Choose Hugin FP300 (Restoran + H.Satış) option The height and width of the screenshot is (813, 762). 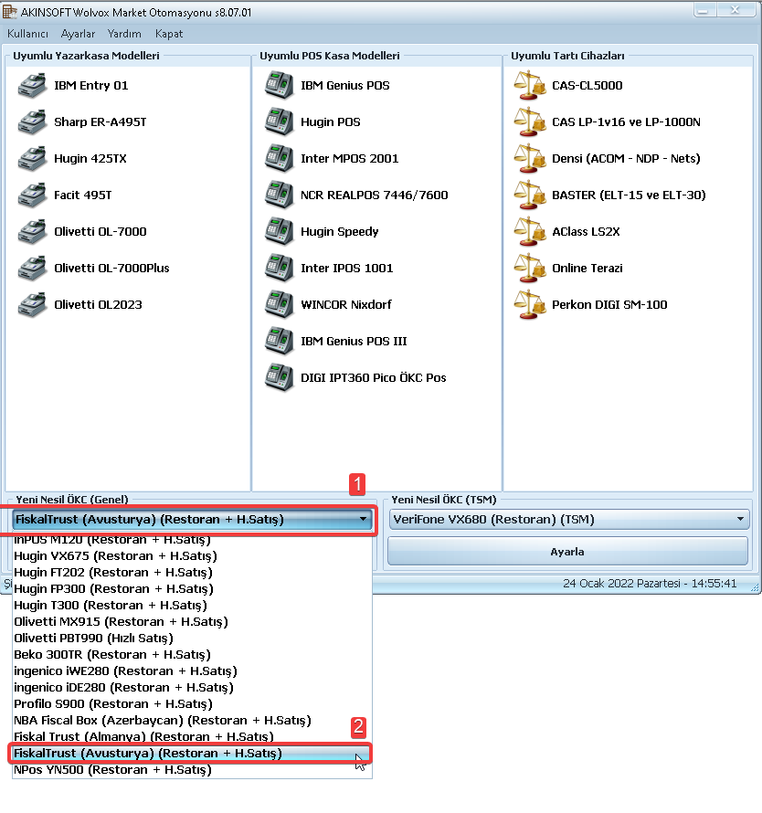click(192, 589)
